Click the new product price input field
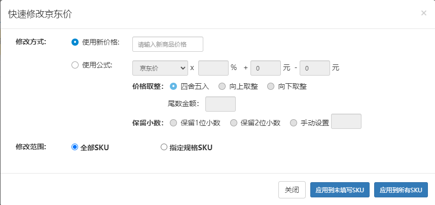This screenshot has height=205, width=435. [167, 44]
